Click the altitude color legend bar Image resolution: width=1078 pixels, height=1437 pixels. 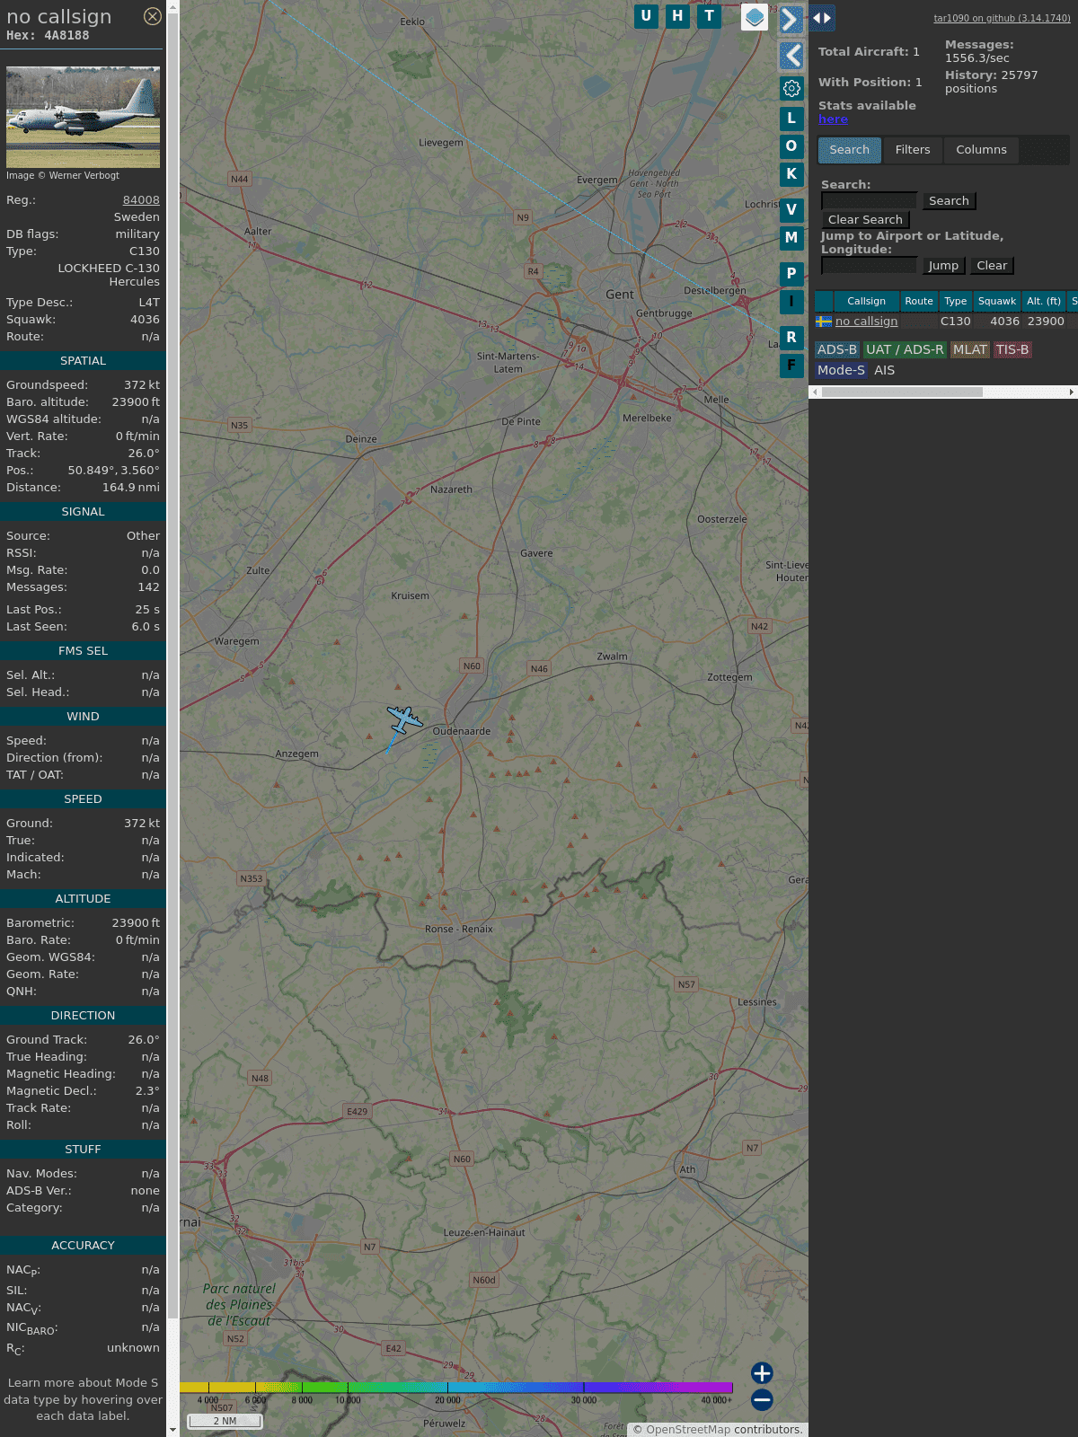click(456, 1388)
